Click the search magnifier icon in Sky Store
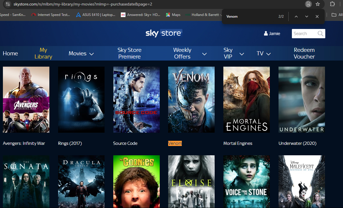Screen dimensions: 343x208 320,34
